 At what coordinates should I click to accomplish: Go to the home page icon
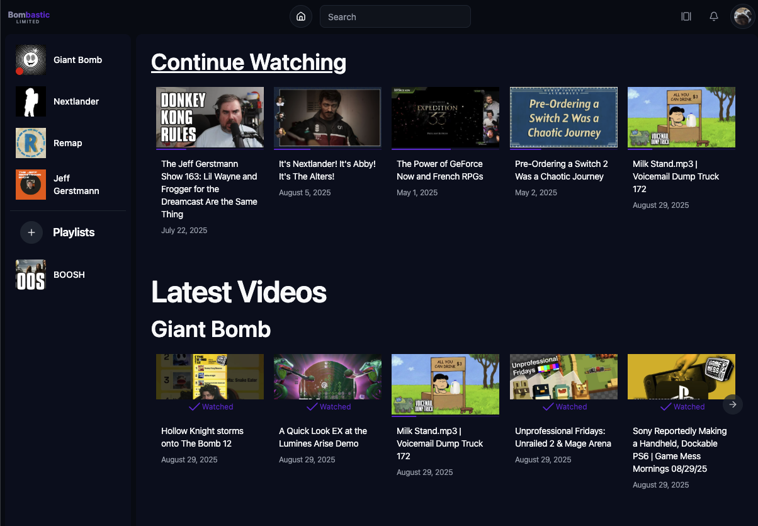pyautogui.click(x=301, y=16)
